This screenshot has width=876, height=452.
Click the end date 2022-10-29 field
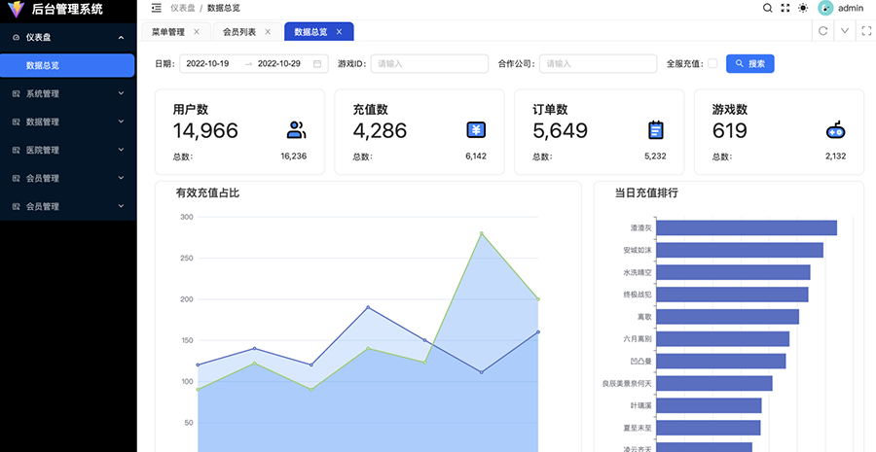click(x=278, y=63)
